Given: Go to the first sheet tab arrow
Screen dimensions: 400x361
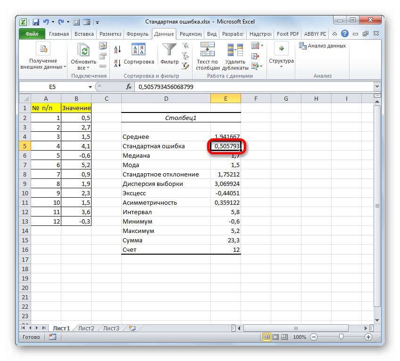Looking at the screenshot, I should click(23, 328).
